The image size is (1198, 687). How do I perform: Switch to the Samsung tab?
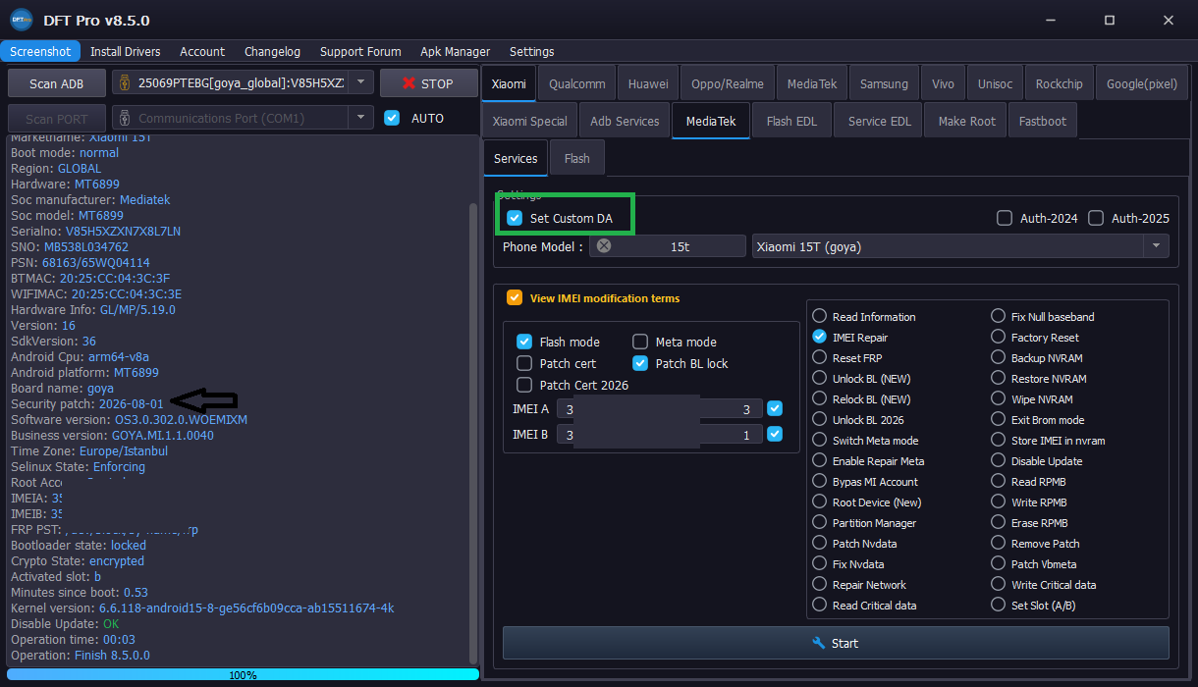click(x=884, y=83)
